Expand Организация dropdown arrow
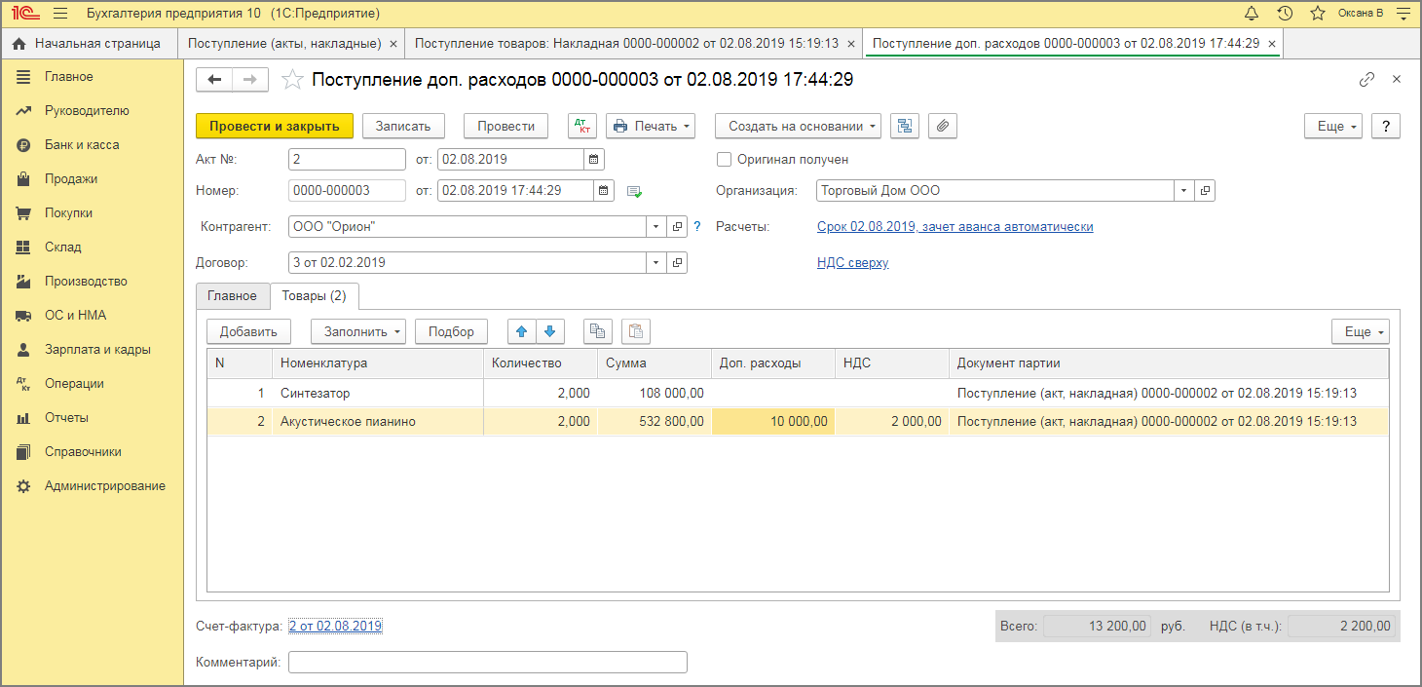Image resolution: width=1422 pixels, height=687 pixels. [x=1184, y=191]
